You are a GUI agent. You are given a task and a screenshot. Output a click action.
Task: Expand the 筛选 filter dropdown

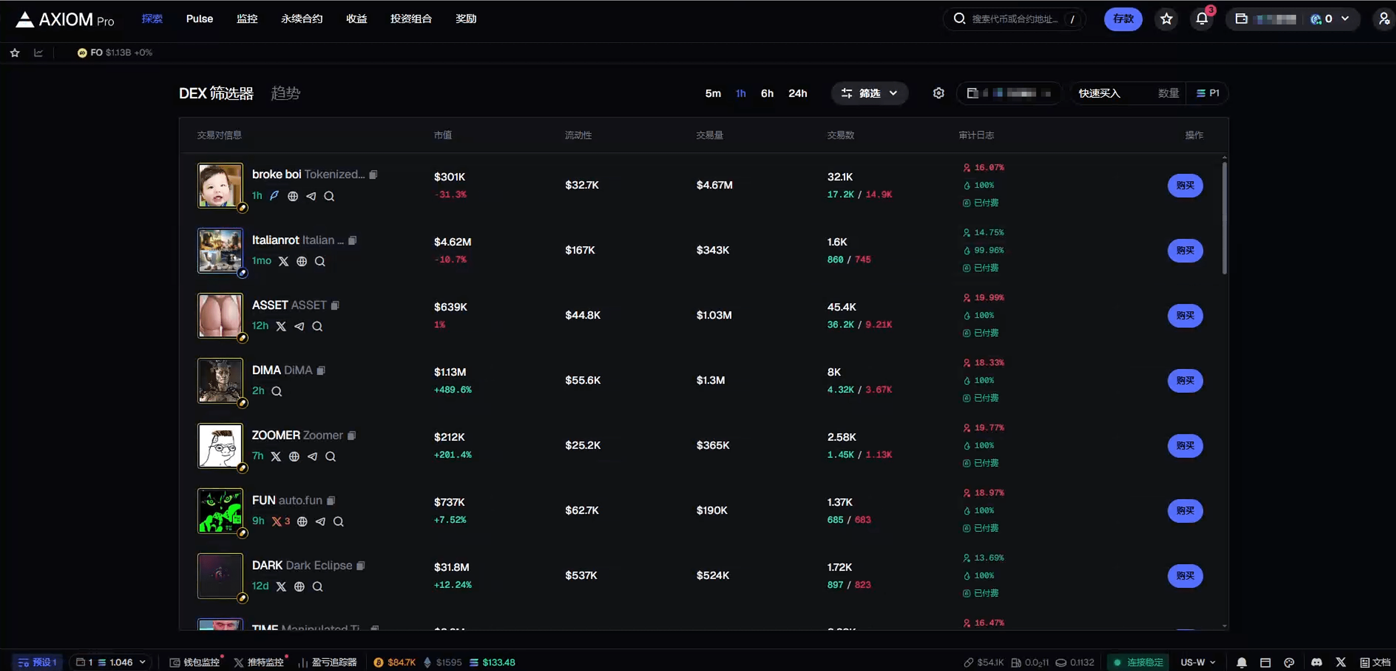(x=870, y=93)
